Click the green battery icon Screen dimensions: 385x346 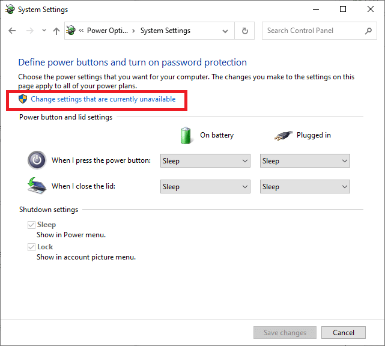click(186, 135)
